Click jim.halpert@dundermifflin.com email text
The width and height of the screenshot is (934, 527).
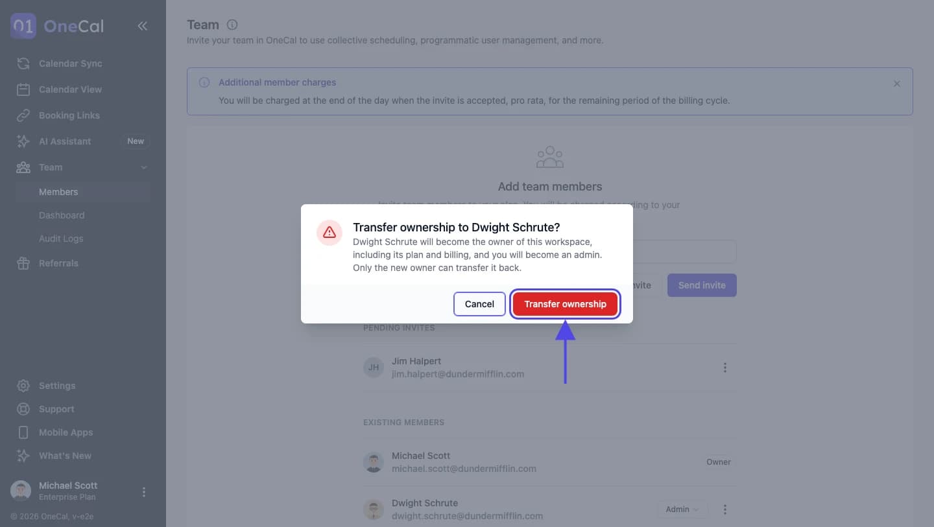tap(458, 374)
